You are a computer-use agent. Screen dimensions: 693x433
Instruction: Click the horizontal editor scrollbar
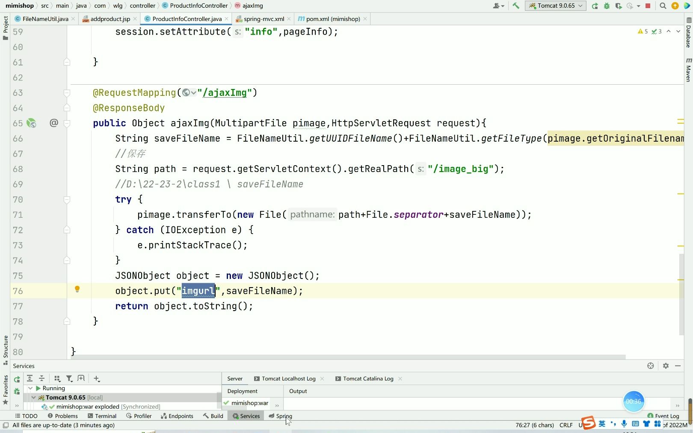348,357
